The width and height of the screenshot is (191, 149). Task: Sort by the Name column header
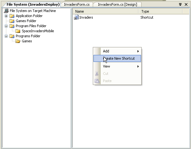click(x=105, y=11)
